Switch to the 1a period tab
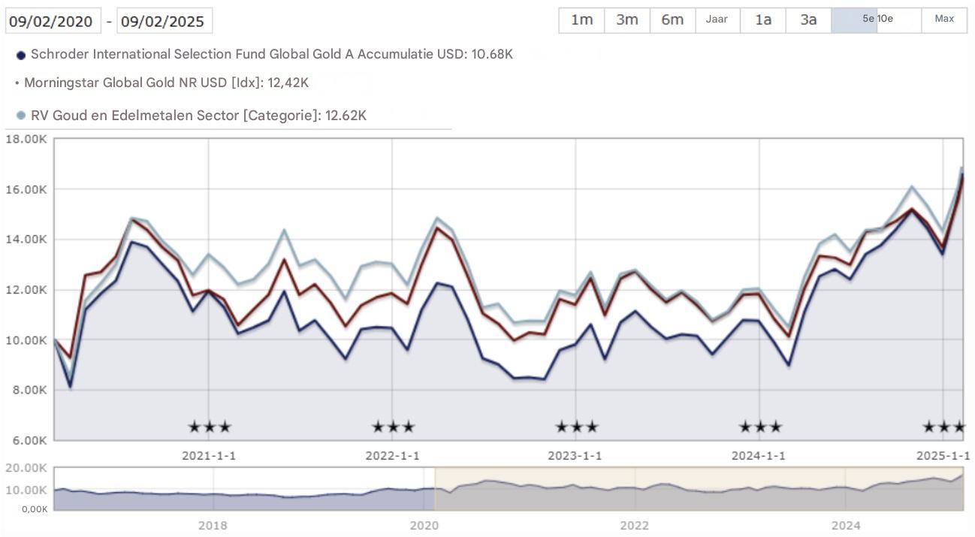The height and width of the screenshot is (537, 975). [x=762, y=20]
